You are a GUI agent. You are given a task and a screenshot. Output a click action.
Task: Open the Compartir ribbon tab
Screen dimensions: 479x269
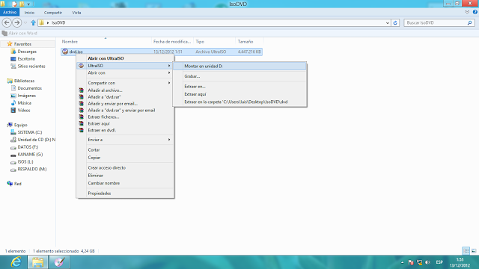pos(53,13)
